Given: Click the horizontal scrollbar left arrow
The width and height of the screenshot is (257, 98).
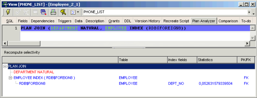Looking at the screenshot, I should pyautogui.click(x=5, y=43).
